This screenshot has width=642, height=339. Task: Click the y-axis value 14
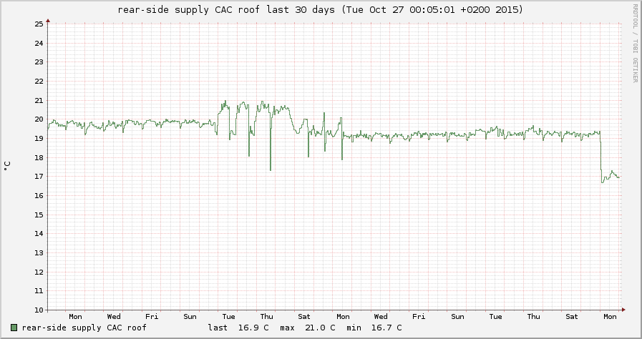39,234
